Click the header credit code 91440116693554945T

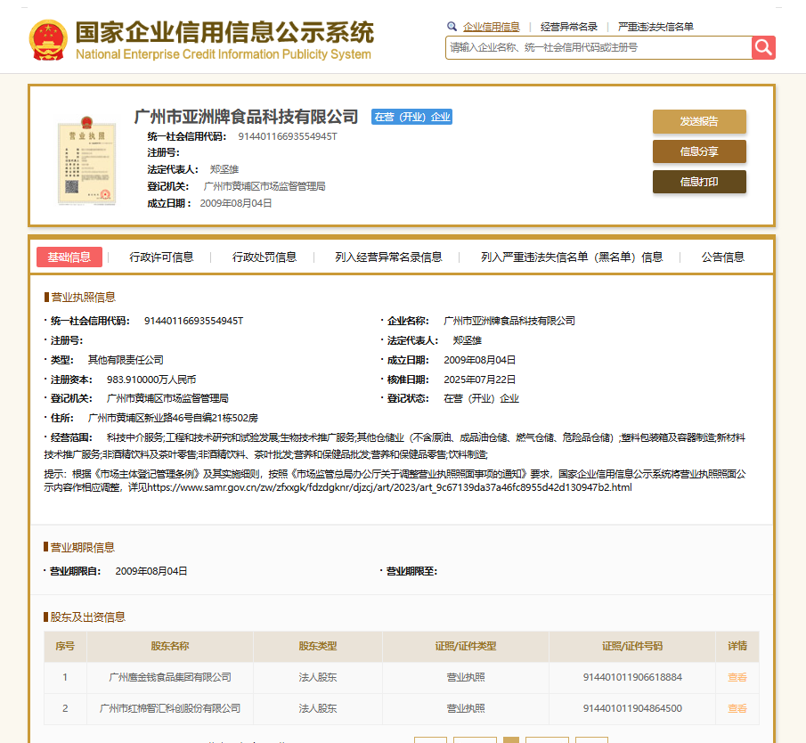288,136
